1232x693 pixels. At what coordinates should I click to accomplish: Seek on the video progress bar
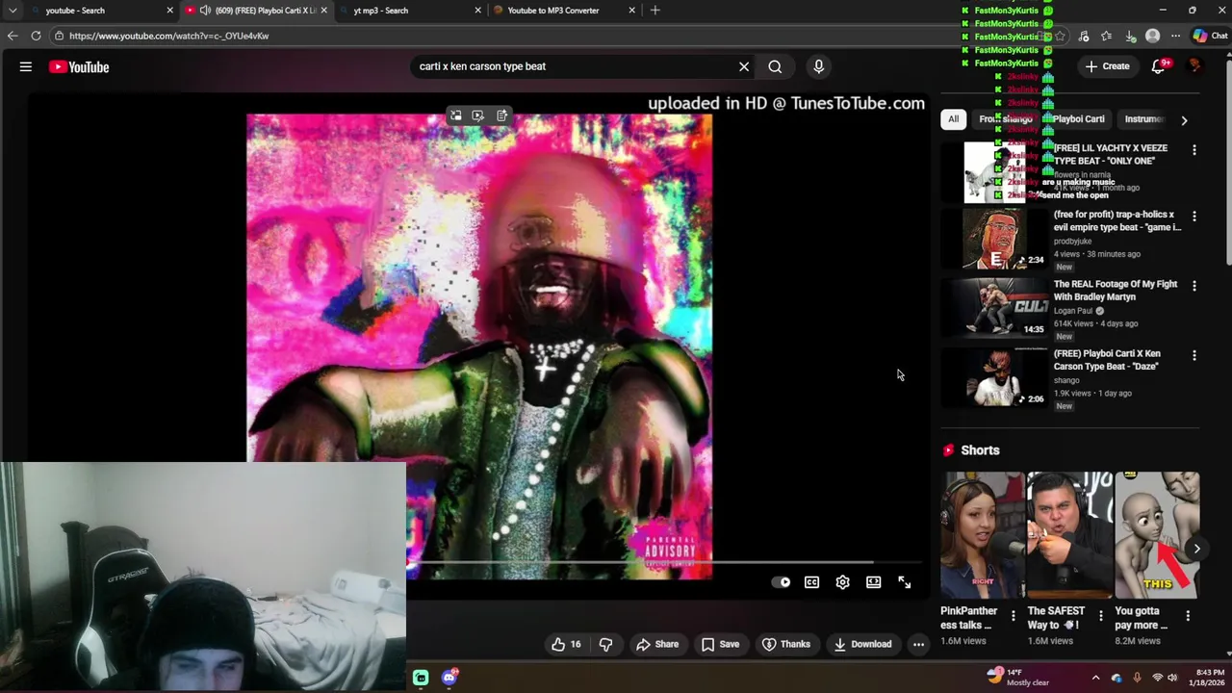pyautogui.click(x=664, y=562)
